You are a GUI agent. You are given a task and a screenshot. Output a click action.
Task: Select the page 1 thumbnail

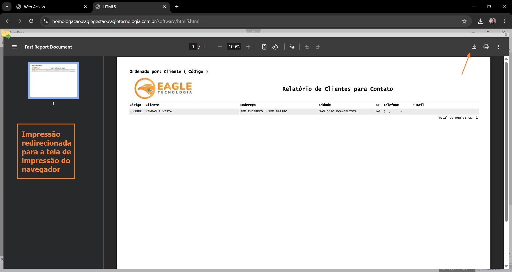(53, 81)
